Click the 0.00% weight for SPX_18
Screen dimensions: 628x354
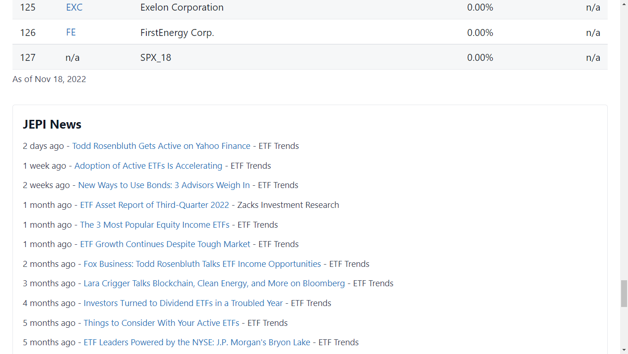[480, 58]
